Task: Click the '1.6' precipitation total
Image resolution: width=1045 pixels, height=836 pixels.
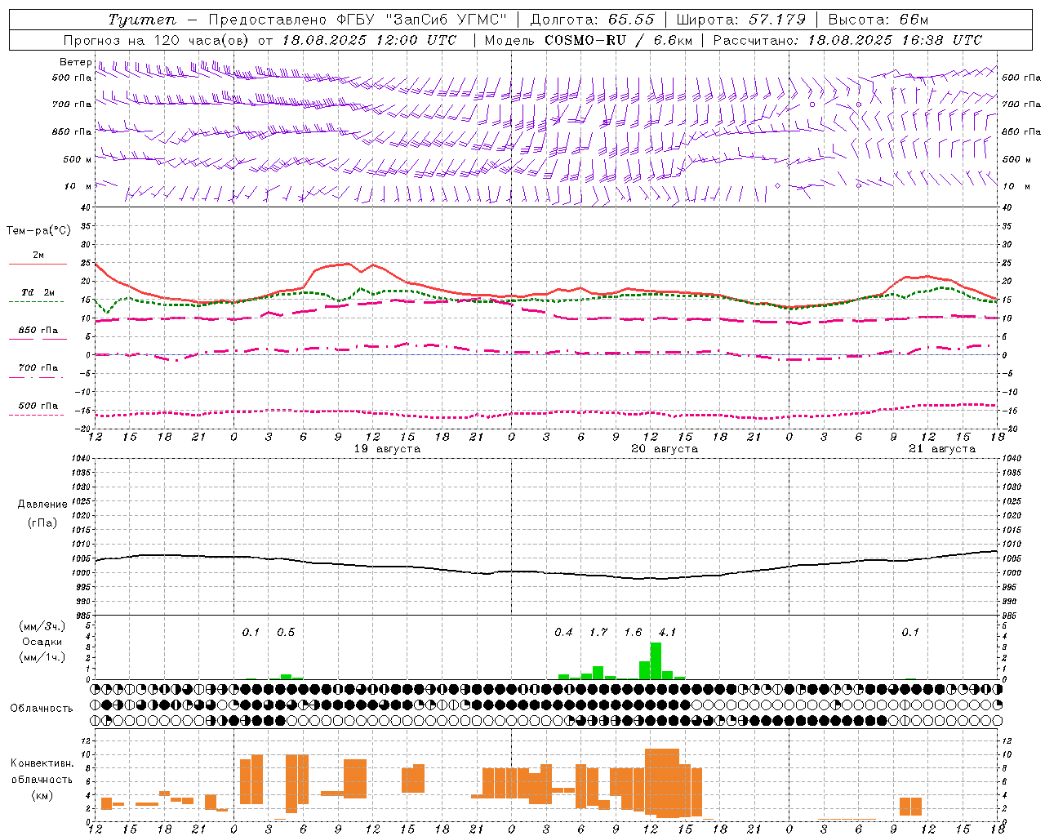Action: click(633, 633)
